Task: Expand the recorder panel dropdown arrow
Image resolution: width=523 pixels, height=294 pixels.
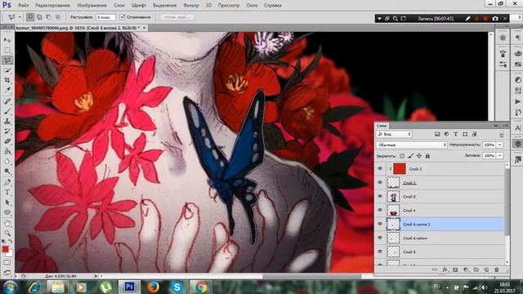Action: tap(379, 19)
